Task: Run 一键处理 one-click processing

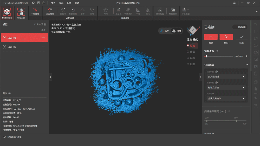Action: pos(35,11)
